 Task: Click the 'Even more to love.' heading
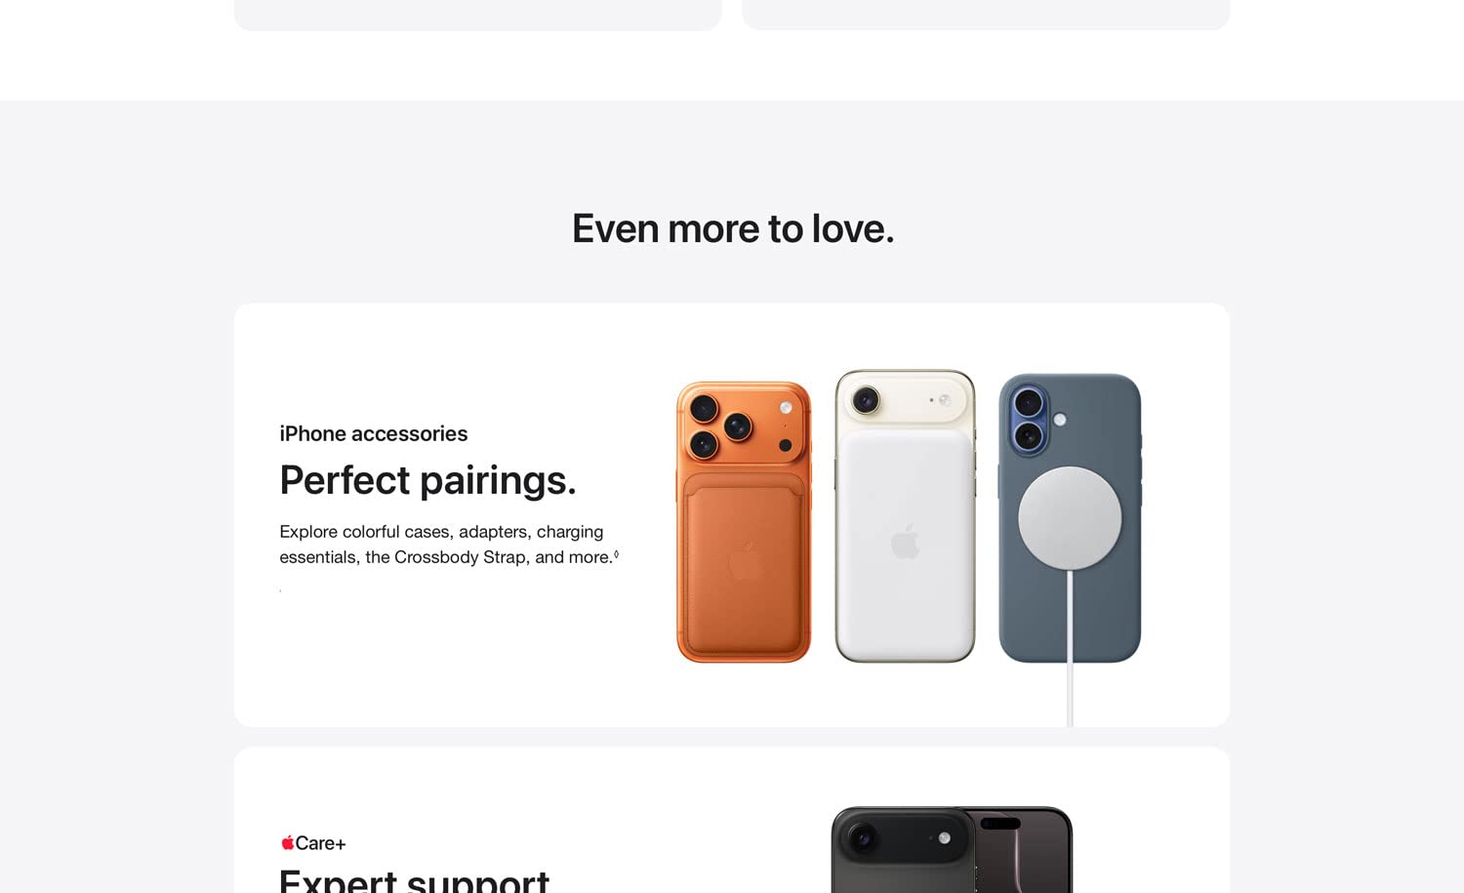[733, 228]
